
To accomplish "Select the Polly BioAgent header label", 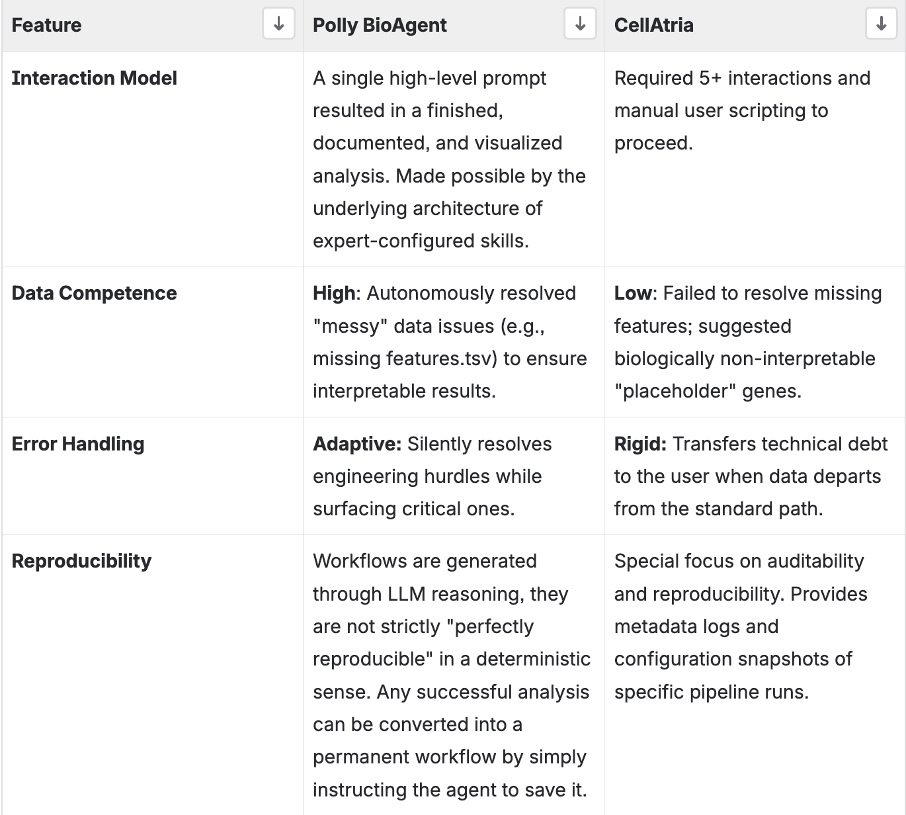I will click(380, 25).
